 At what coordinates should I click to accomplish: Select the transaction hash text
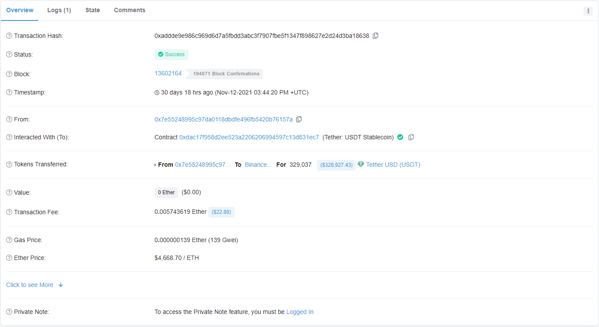click(262, 36)
